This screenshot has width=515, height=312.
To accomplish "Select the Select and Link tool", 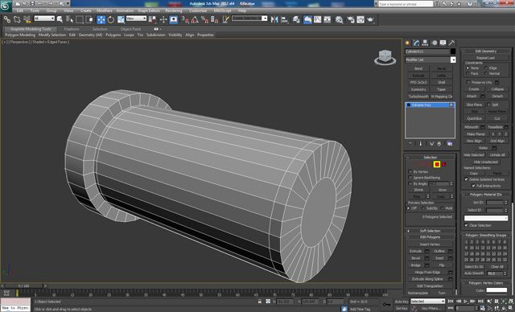I will click(7, 19).
